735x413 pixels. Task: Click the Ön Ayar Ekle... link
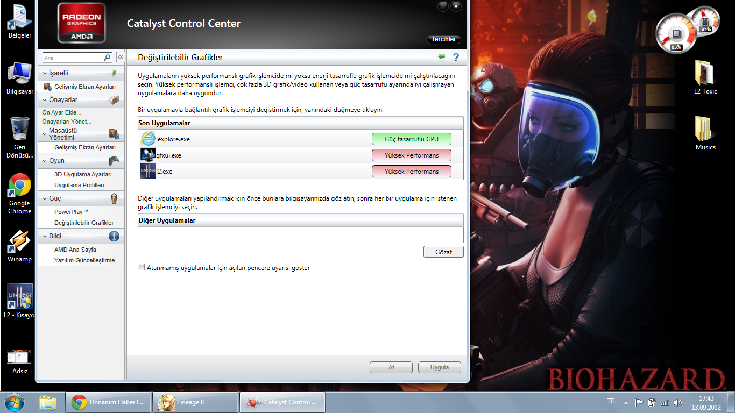(x=62, y=112)
